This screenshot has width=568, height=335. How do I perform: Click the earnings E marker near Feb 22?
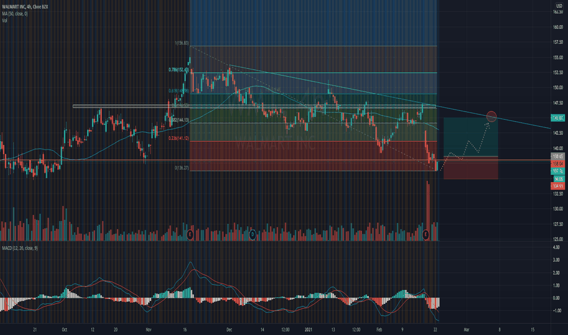coord(425,234)
